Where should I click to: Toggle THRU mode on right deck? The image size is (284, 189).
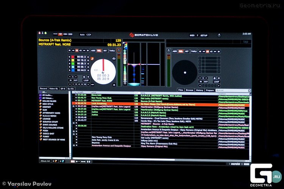point(193,51)
